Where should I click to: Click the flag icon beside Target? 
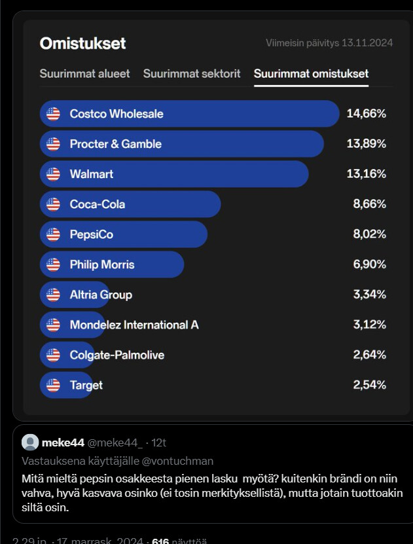coord(53,385)
